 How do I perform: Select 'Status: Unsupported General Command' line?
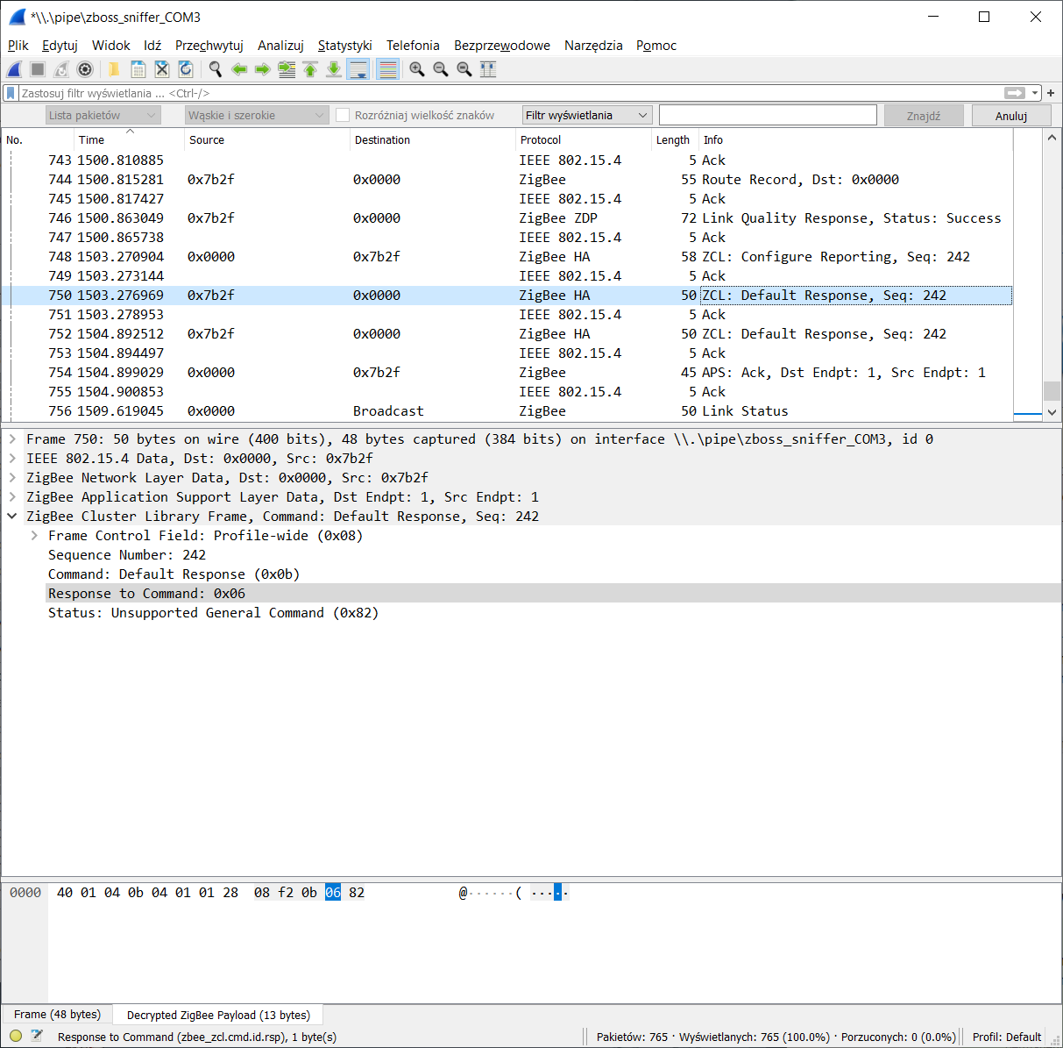point(213,613)
